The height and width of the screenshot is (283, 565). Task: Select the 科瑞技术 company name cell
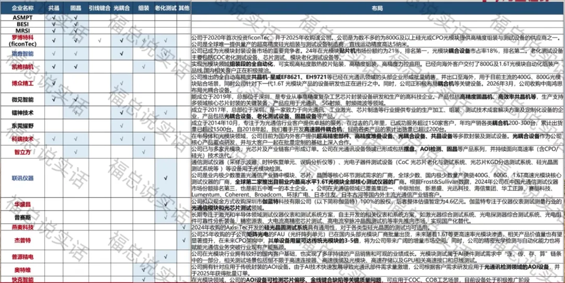tap(22, 139)
